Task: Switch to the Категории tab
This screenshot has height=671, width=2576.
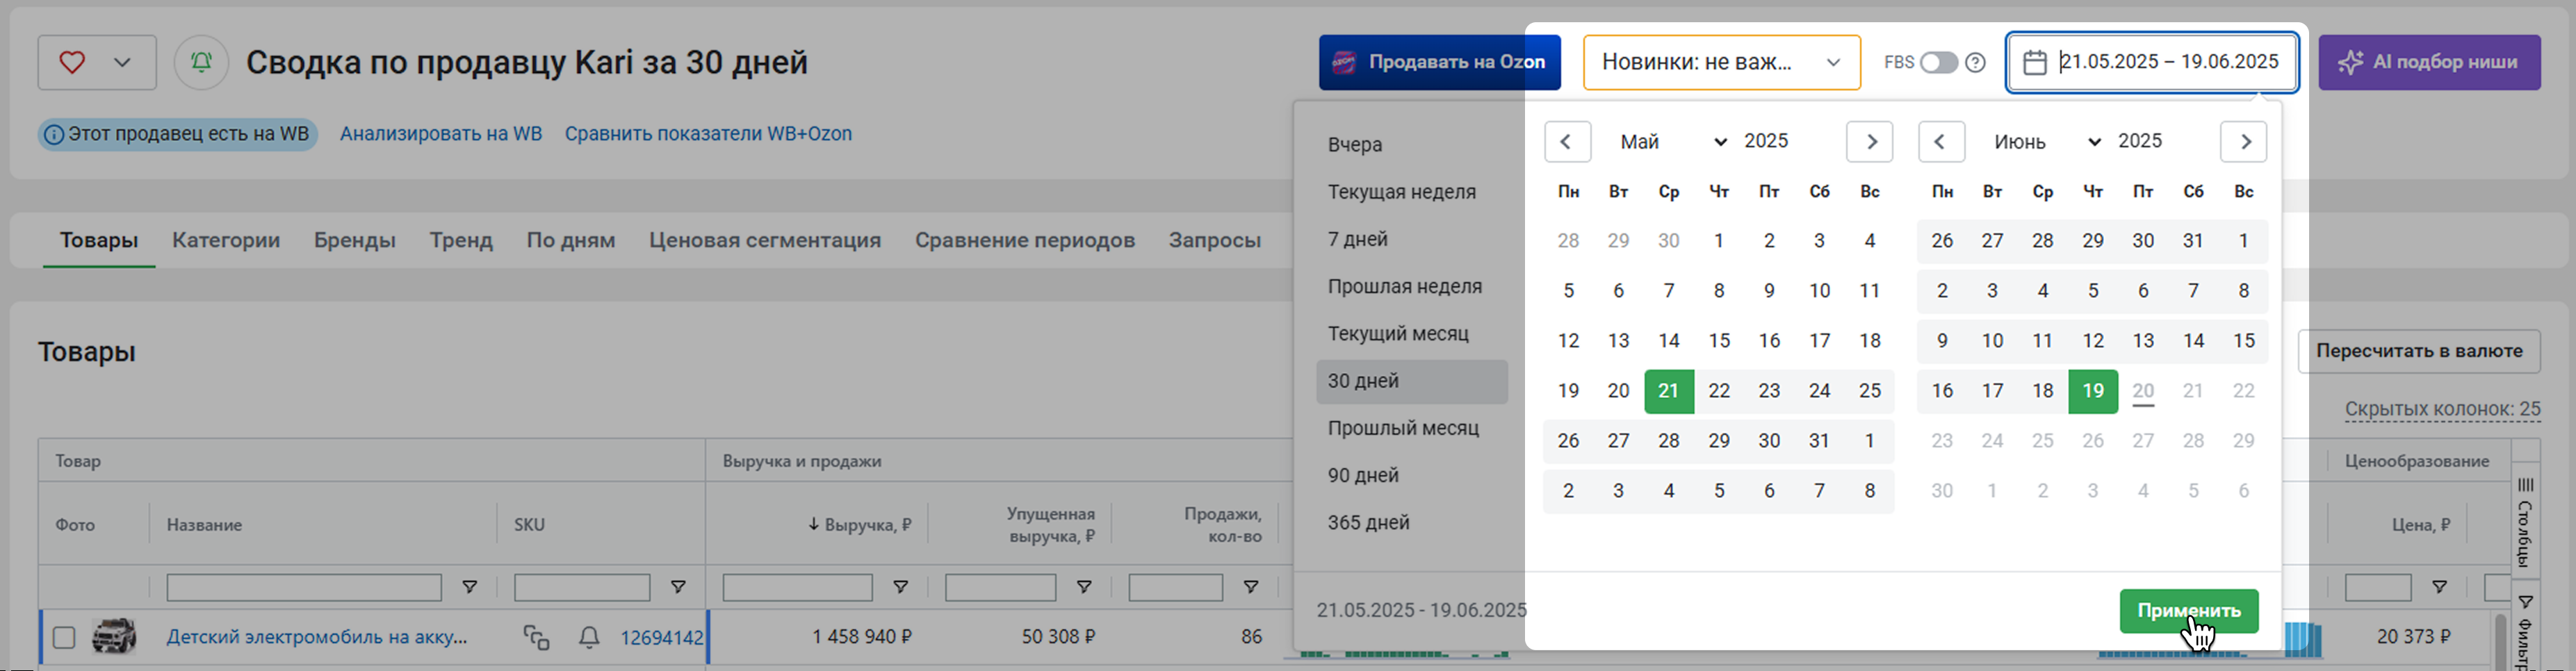Action: pos(226,240)
